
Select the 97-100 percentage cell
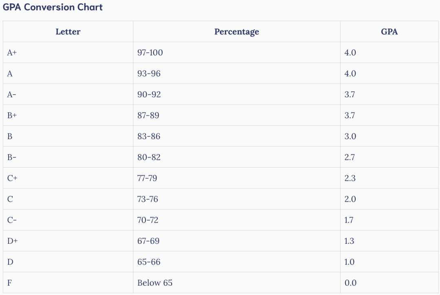[150, 52]
